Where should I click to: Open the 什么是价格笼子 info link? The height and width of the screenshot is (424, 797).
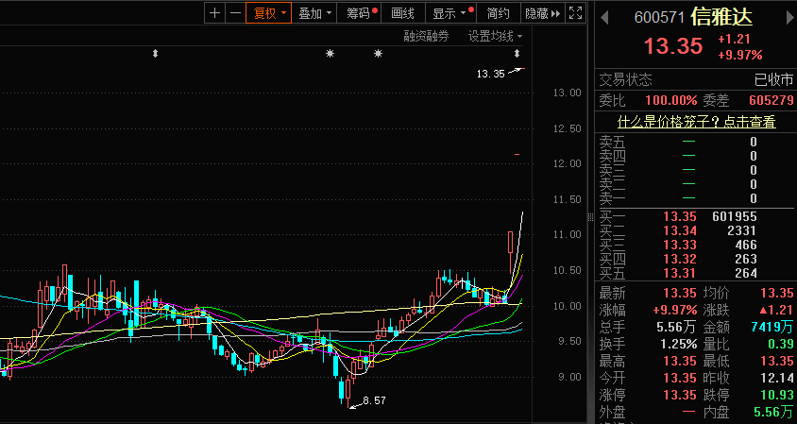696,121
